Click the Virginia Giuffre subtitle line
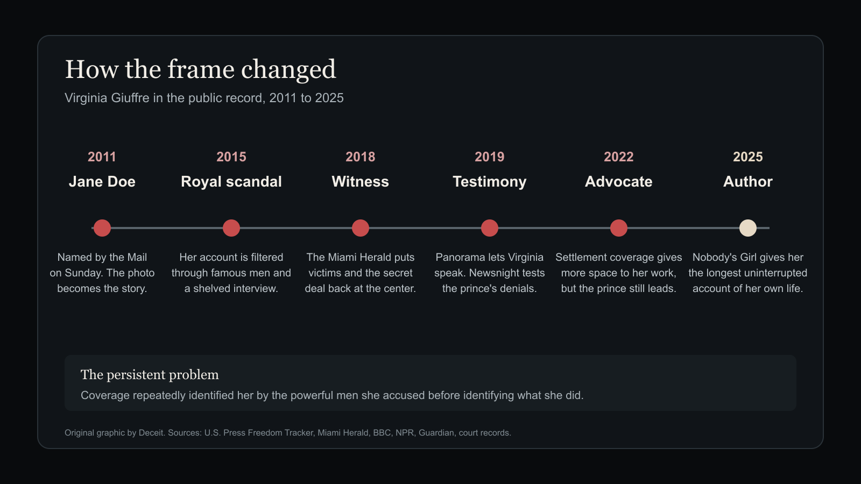 click(x=204, y=98)
